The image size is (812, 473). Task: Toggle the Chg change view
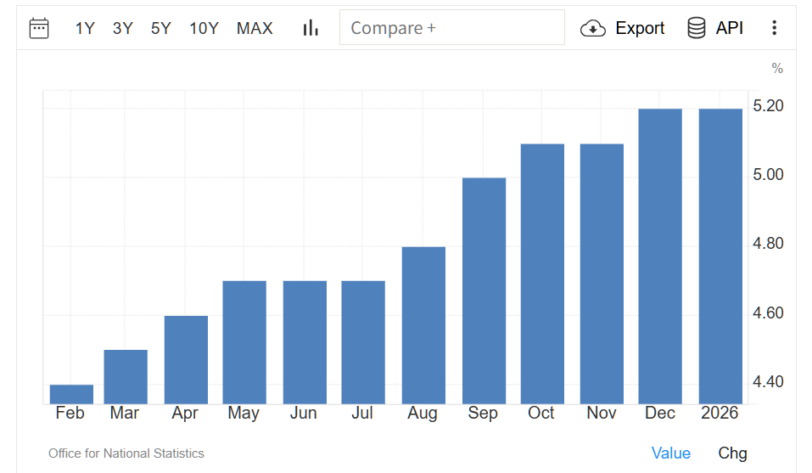click(x=732, y=453)
